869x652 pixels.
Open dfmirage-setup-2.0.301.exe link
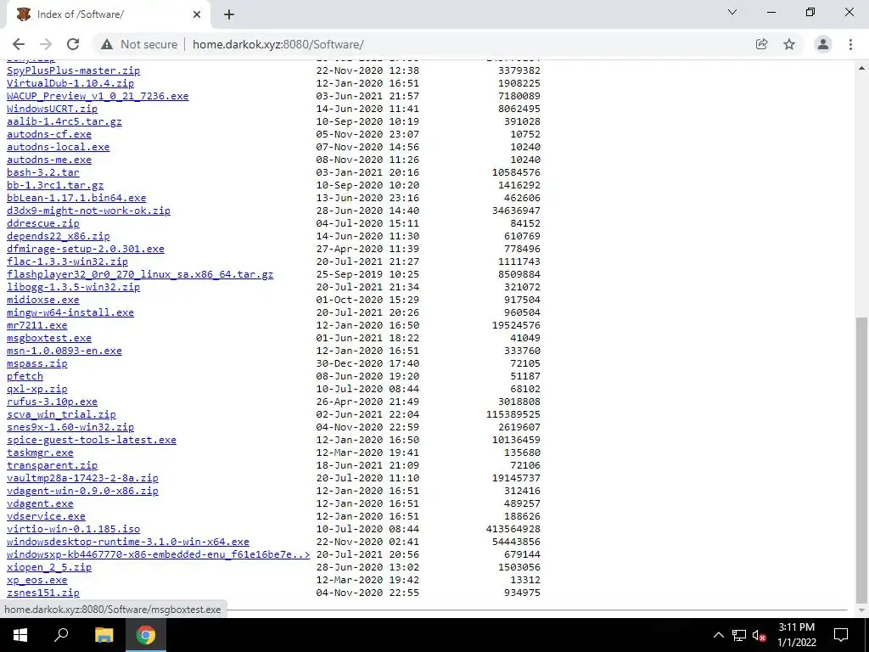pos(86,249)
